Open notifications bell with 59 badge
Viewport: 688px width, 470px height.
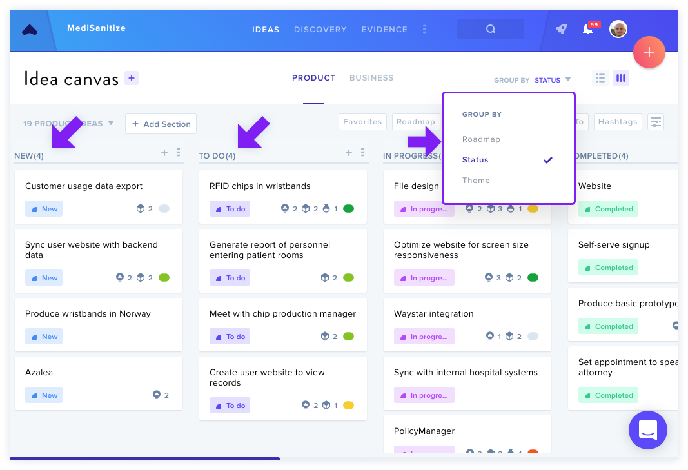pyautogui.click(x=590, y=28)
